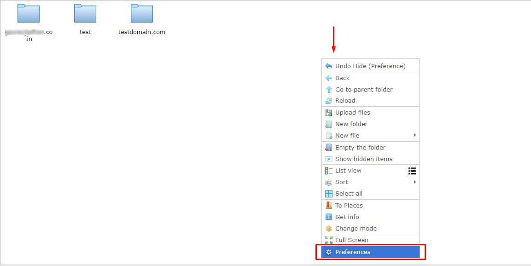Expand the Sort submenu arrow
Viewport: 531px width, 266px height.
click(x=414, y=182)
